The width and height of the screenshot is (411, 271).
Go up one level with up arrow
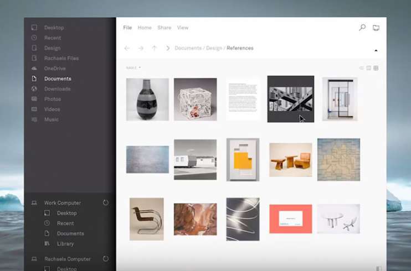point(155,48)
